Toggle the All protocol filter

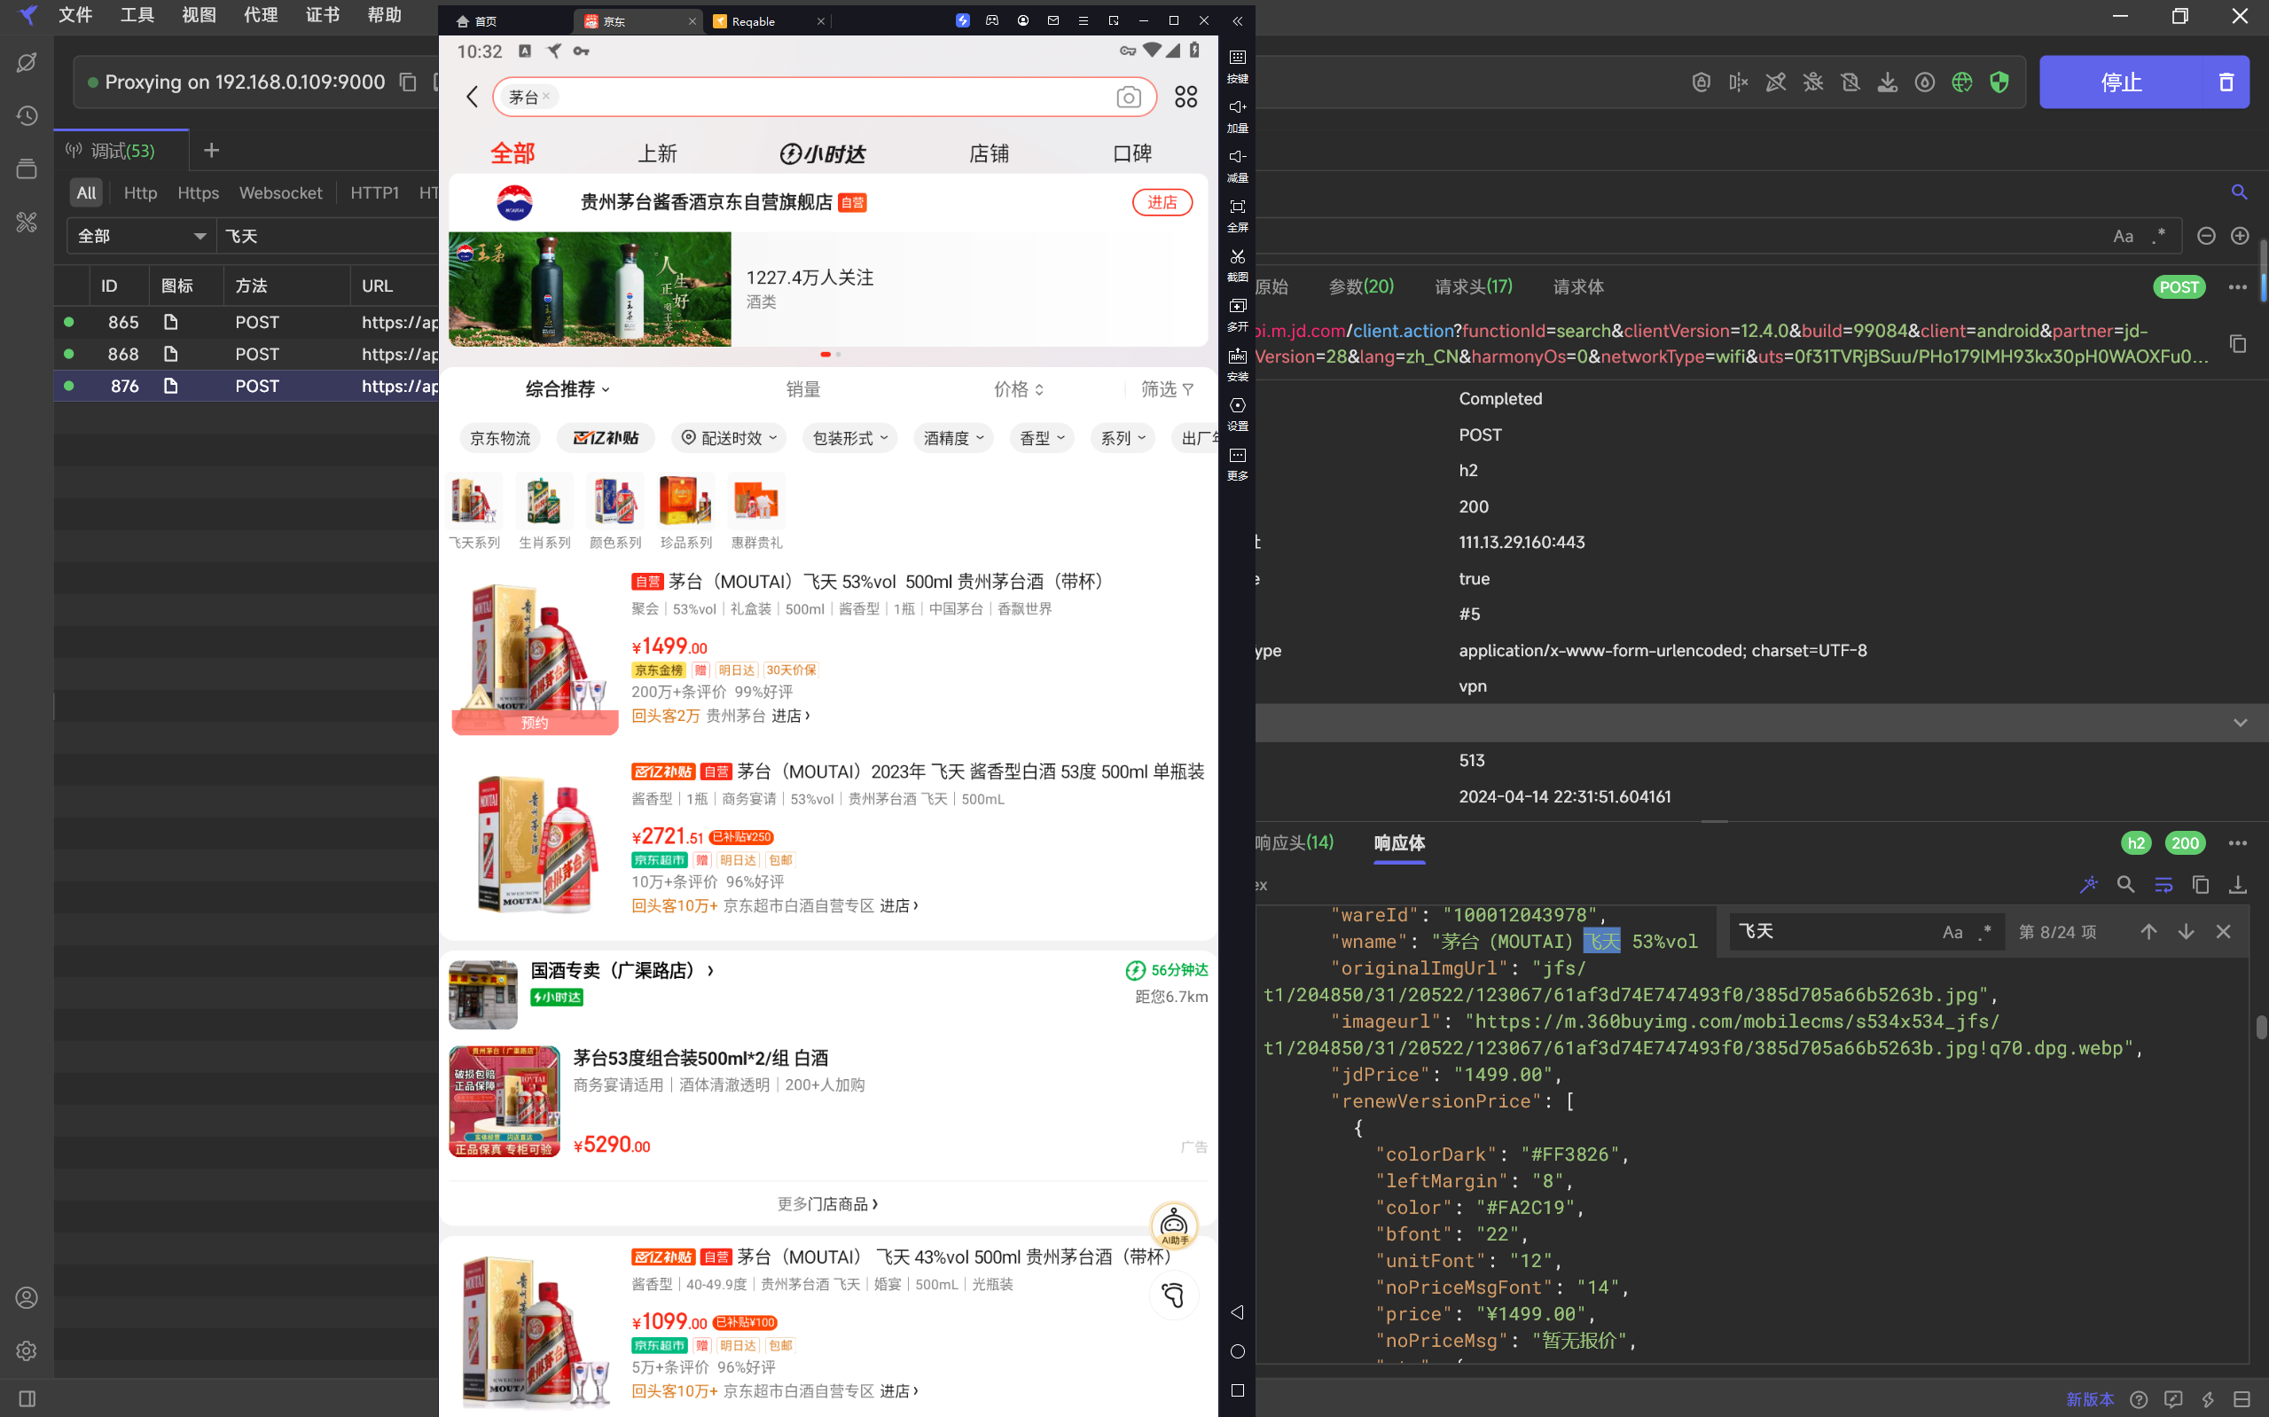click(86, 192)
